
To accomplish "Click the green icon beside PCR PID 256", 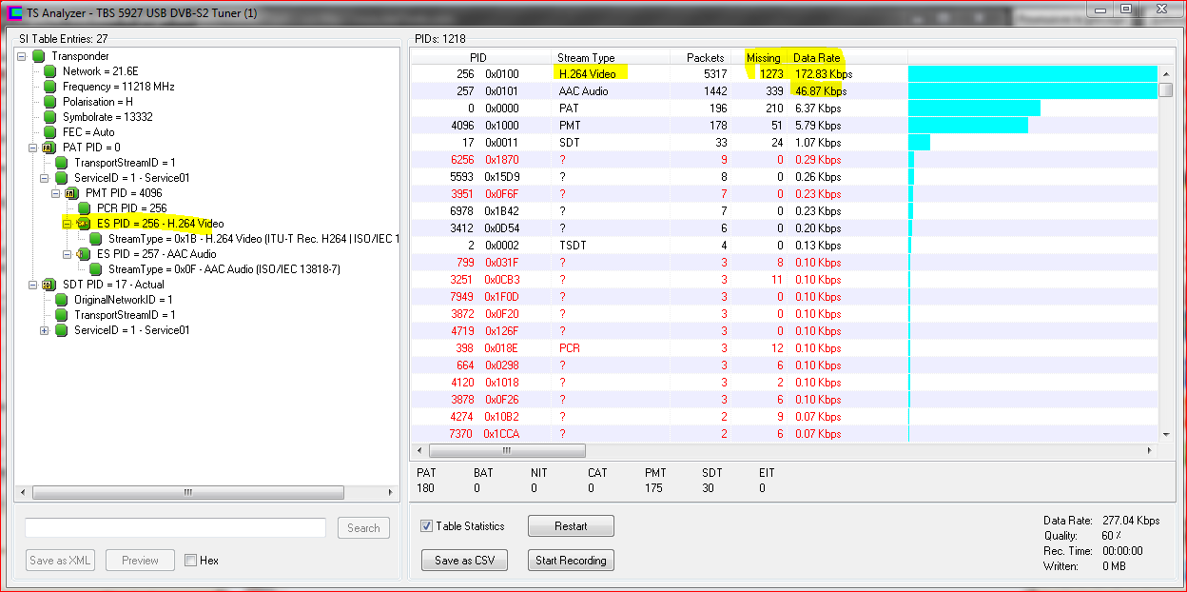I will (x=84, y=208).
